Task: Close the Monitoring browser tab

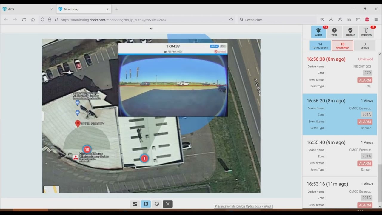Action: 107,9
